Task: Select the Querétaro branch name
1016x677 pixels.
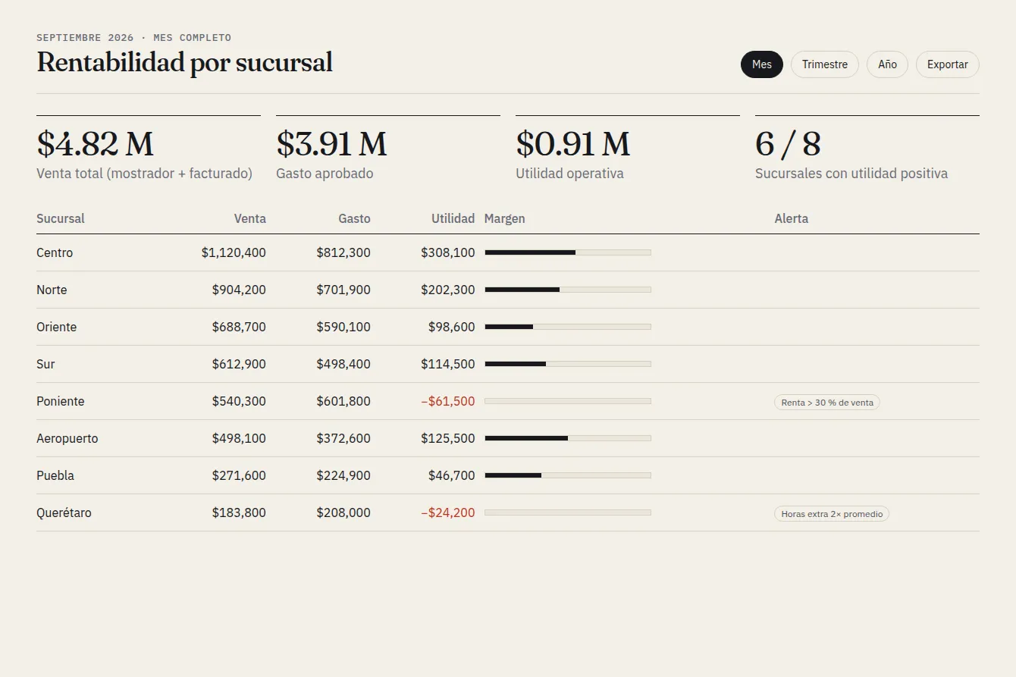Action: [x=64, y=512]
